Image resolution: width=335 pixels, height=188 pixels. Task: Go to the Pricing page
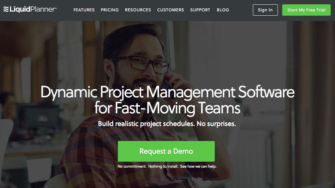point(110,10)
